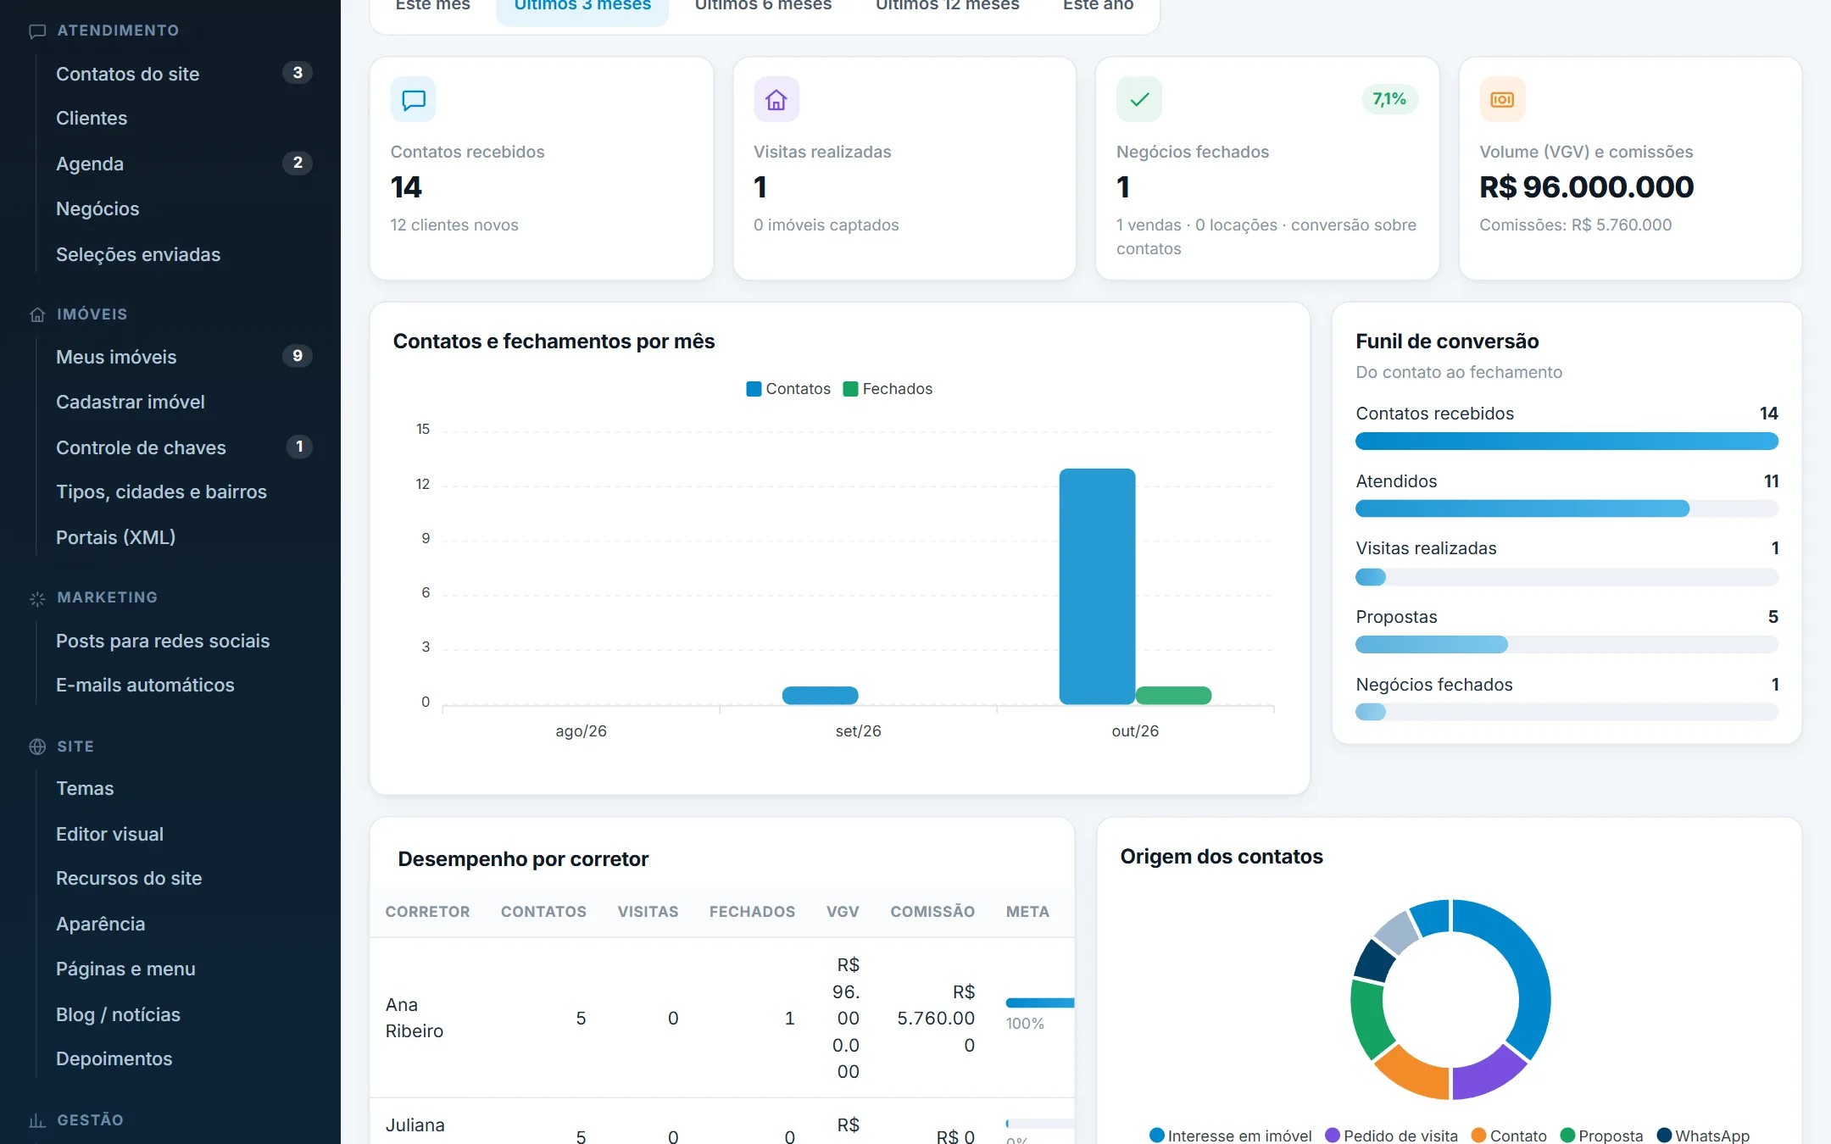Click the Controle de chaves badge 1

pos(299,447)
